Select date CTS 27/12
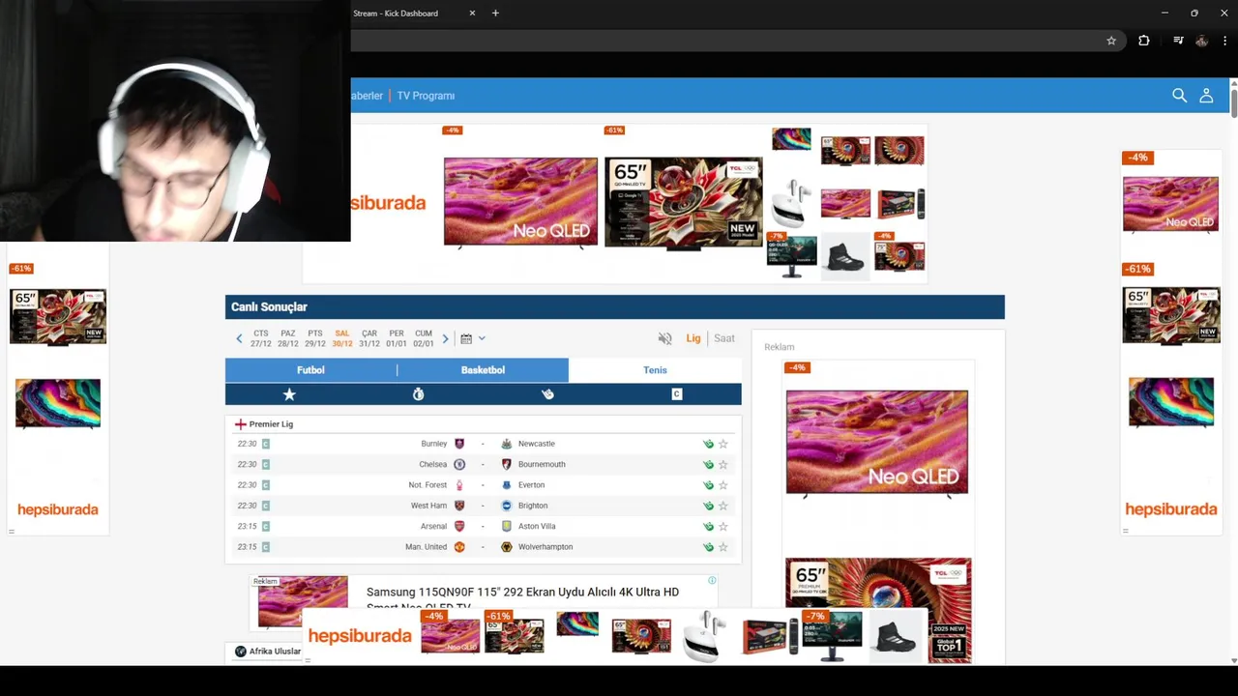The image size is (1238, 696). pos(261,338)
